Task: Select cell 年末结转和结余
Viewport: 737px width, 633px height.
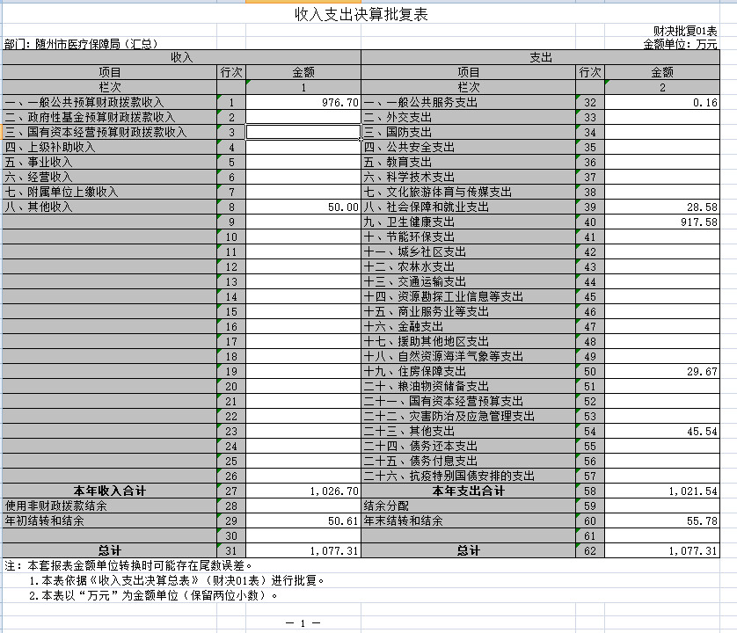Action: [468, 521]
